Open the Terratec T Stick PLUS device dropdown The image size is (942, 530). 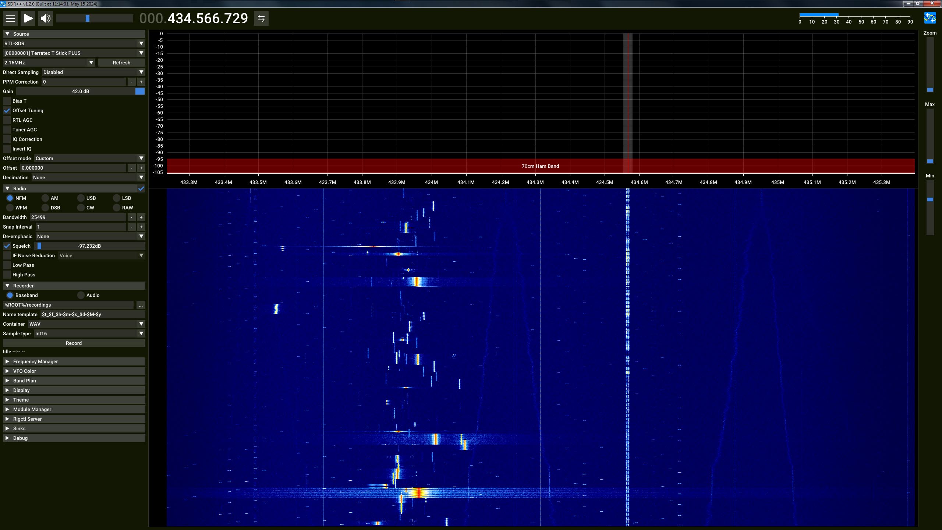(74, 53)
